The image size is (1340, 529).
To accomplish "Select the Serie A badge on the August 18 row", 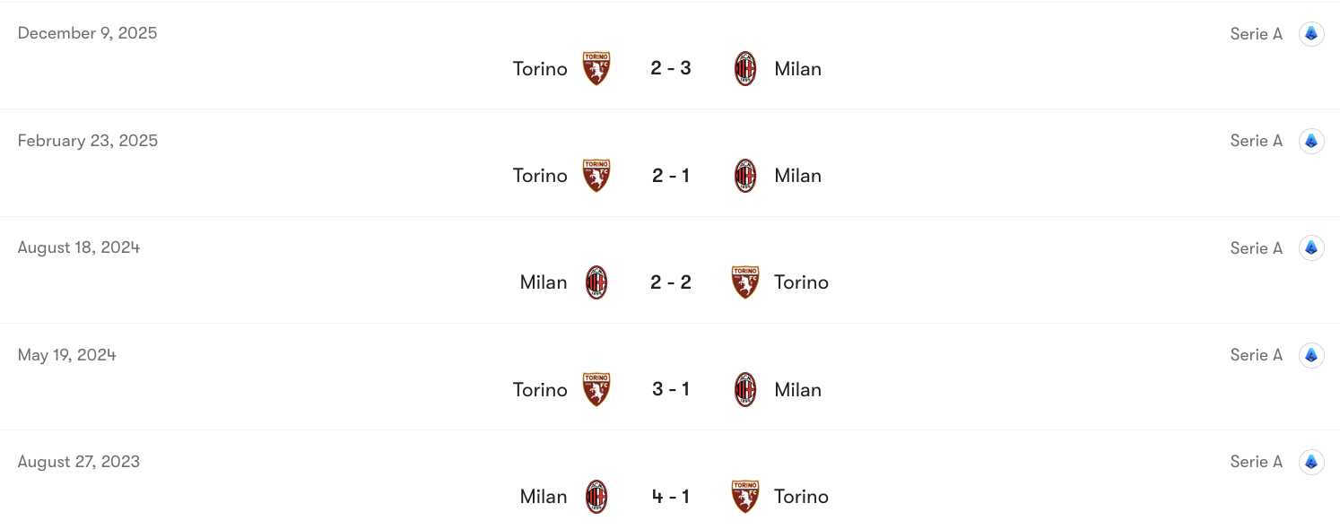I will (x=1311, y=247).
